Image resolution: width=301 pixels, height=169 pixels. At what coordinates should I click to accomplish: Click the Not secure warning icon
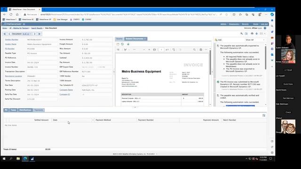pos(25,15)
